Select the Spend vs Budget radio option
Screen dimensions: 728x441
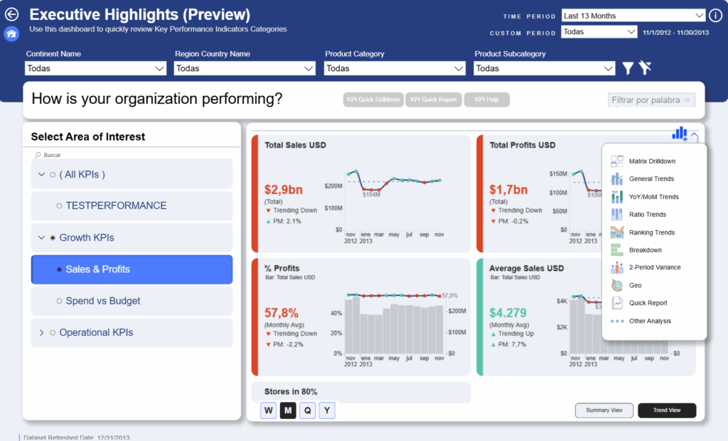coord(59,301)
